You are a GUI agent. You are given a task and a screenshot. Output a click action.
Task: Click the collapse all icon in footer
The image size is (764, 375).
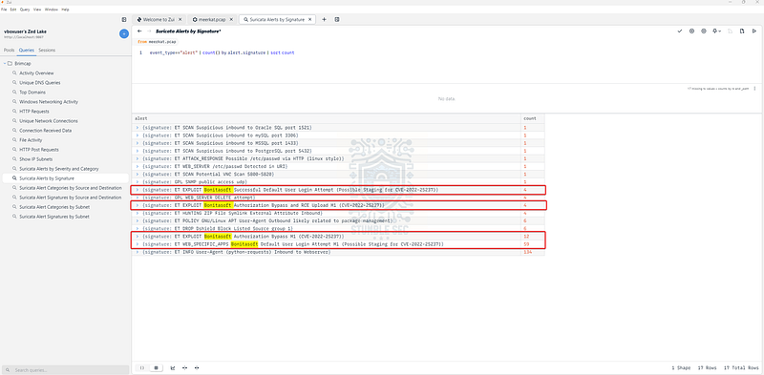pyautogui.click(x=197, y=367)
